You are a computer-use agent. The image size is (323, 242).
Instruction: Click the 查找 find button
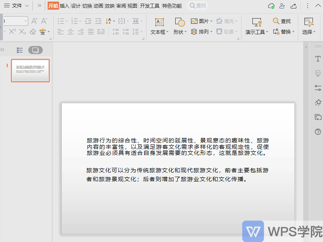click(x=281, y=21)
